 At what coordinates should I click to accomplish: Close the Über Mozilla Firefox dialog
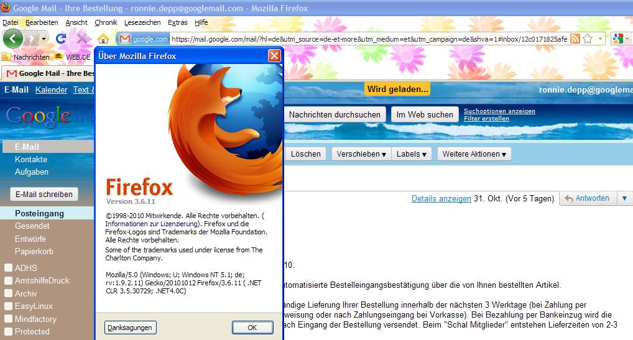point(274,55)
